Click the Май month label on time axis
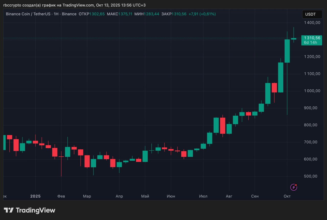This screenshot has width=327, height=220. coord(145,196)
